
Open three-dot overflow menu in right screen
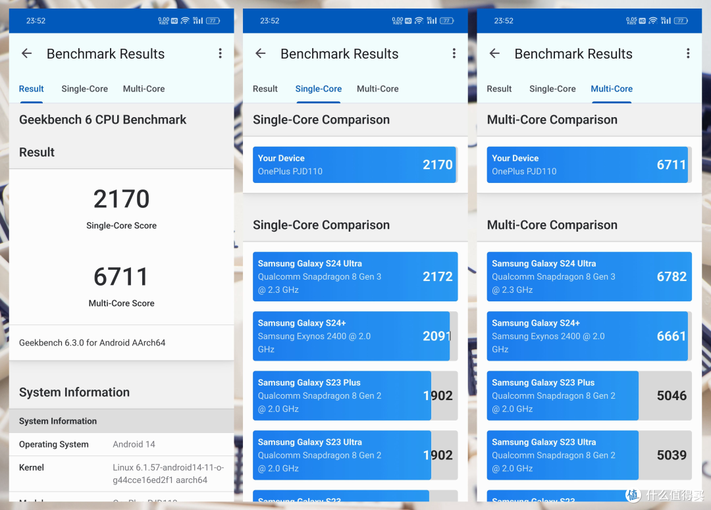pos(688,53)
